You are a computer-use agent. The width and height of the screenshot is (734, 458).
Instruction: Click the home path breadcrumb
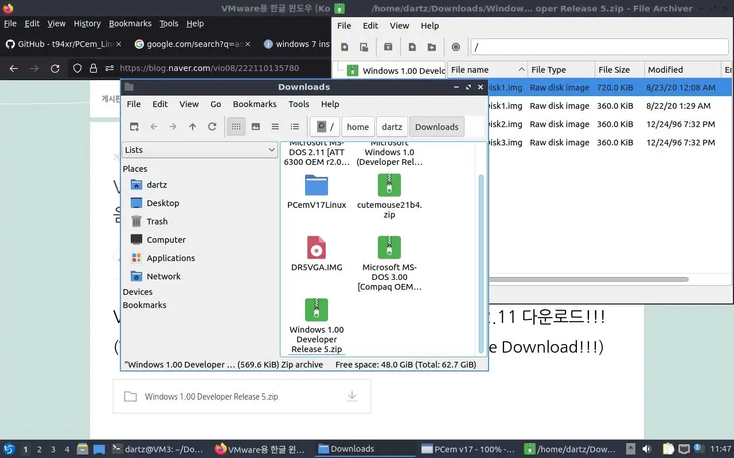click(358, 127)
